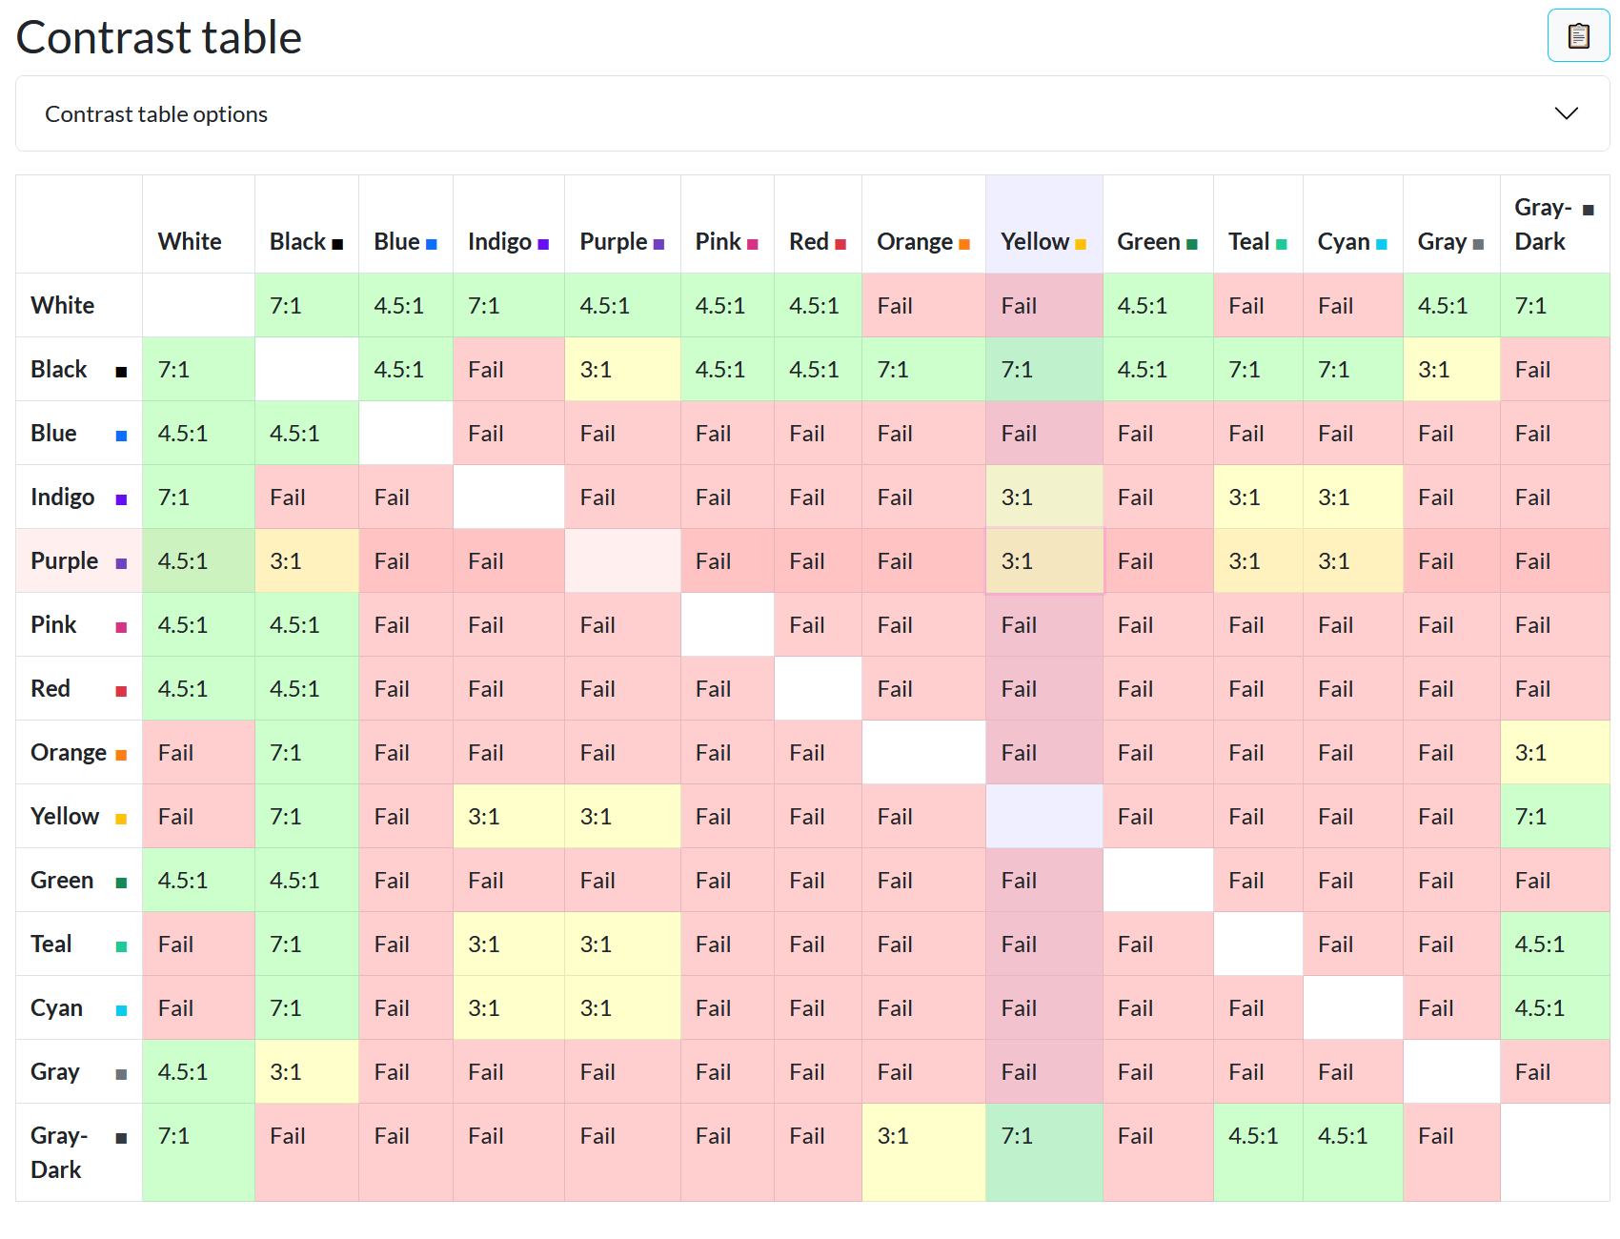Click the Red column header swatch
Viewport: 1620px width, 1239px height.
tap(840, 244)
